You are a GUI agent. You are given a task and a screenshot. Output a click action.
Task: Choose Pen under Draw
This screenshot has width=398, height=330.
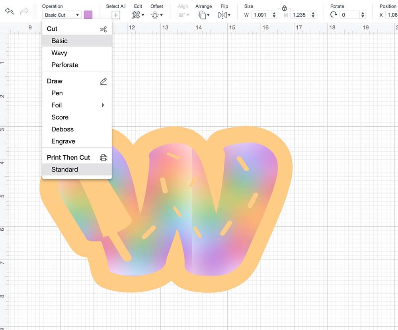tap(77, 93)
